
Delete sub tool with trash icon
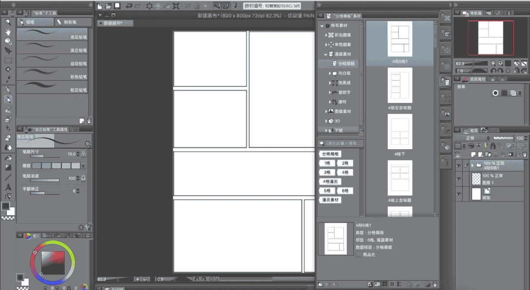pyautogui.click(x=89, y=121)
